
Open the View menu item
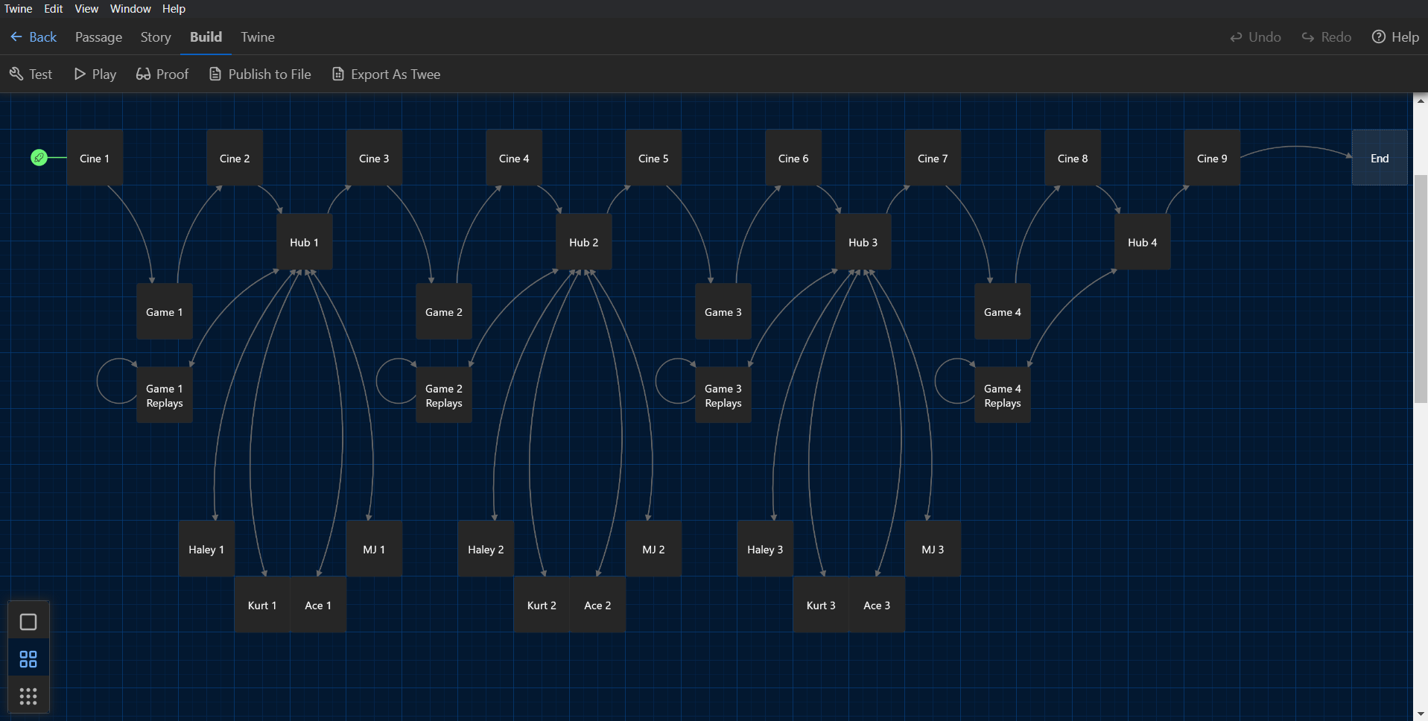point(86,8)
